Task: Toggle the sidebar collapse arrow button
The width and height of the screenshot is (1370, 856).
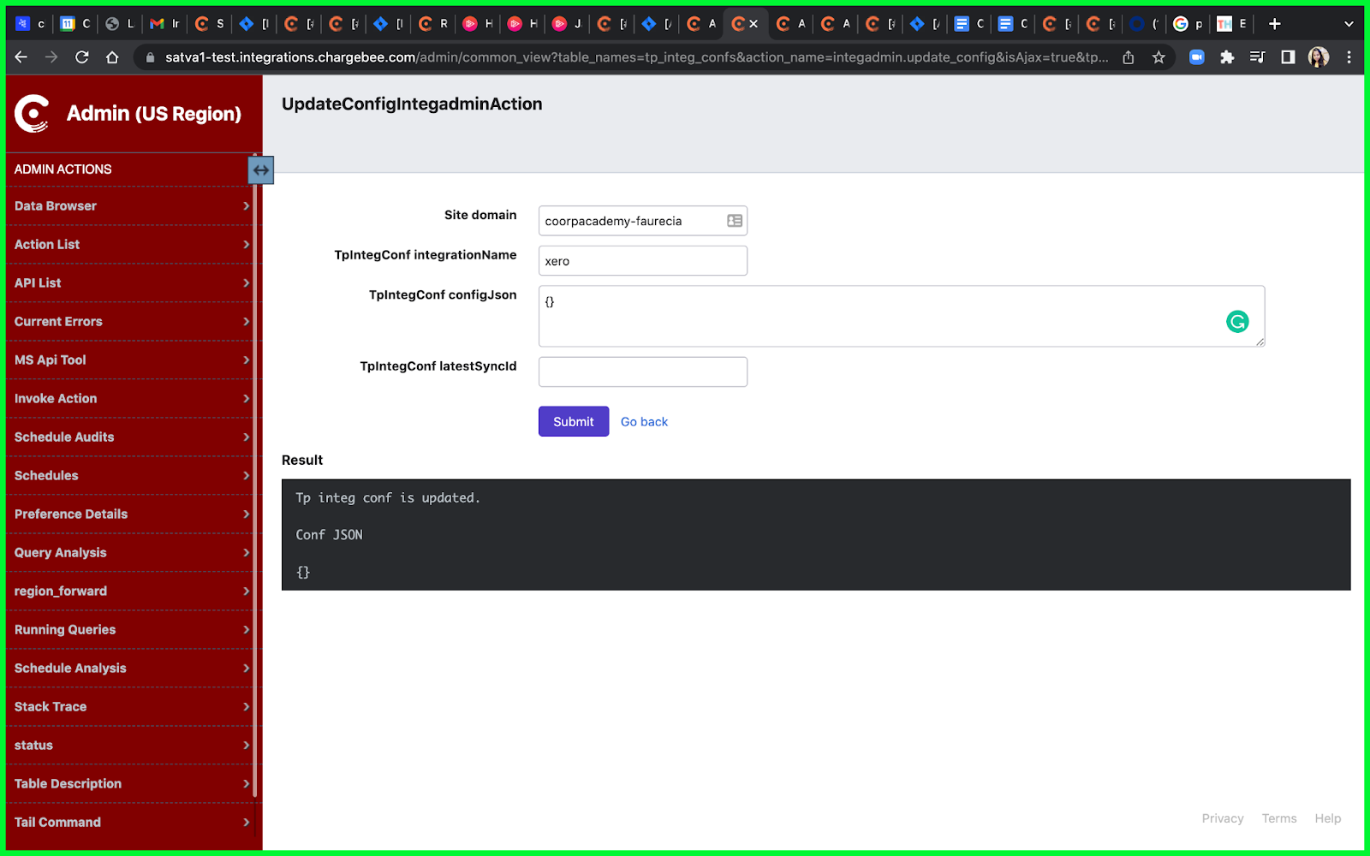Action: point(260,170)
